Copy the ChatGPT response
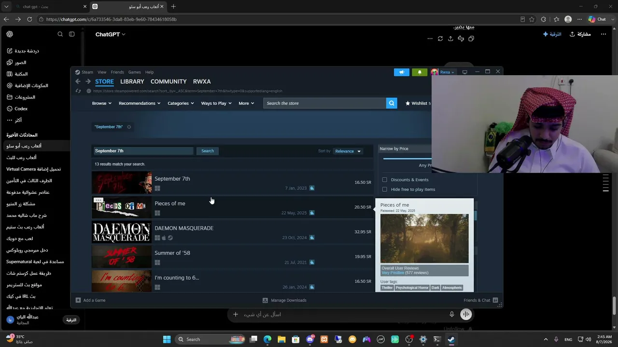 click(471, 39)
